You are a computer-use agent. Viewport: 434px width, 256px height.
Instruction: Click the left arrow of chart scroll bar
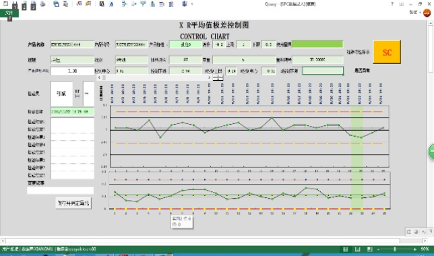pos(99,77)
